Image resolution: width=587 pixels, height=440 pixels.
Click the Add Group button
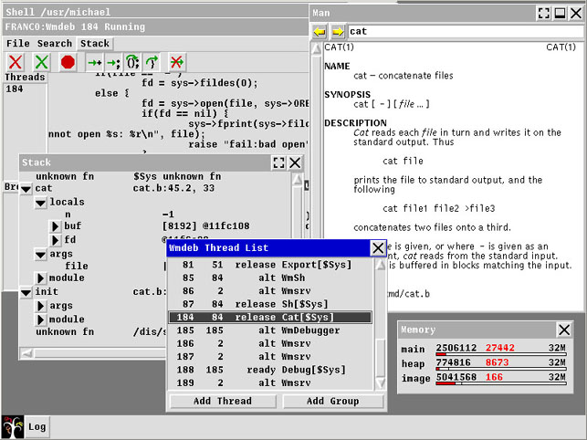(x=332, y=402)
